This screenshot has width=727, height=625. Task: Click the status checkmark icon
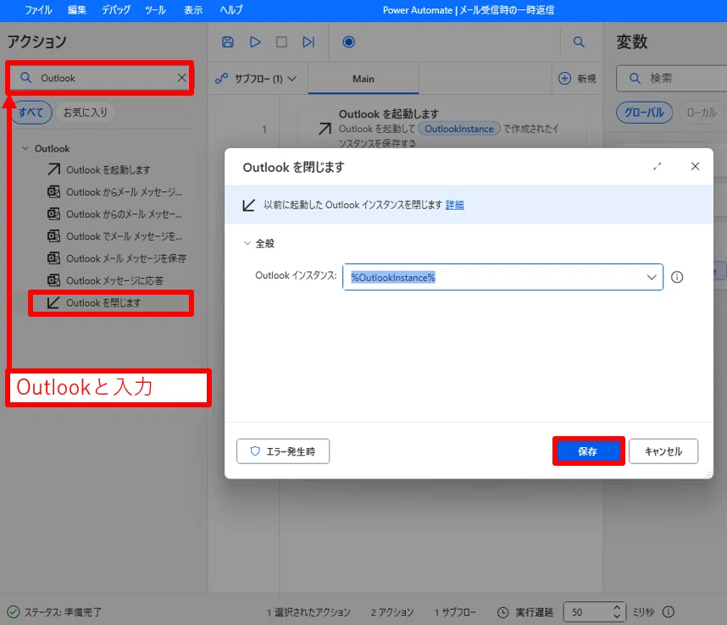(14, 612)
